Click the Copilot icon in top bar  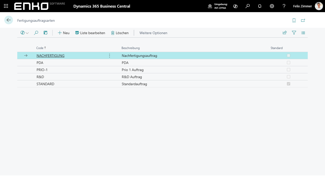(235, 6)
